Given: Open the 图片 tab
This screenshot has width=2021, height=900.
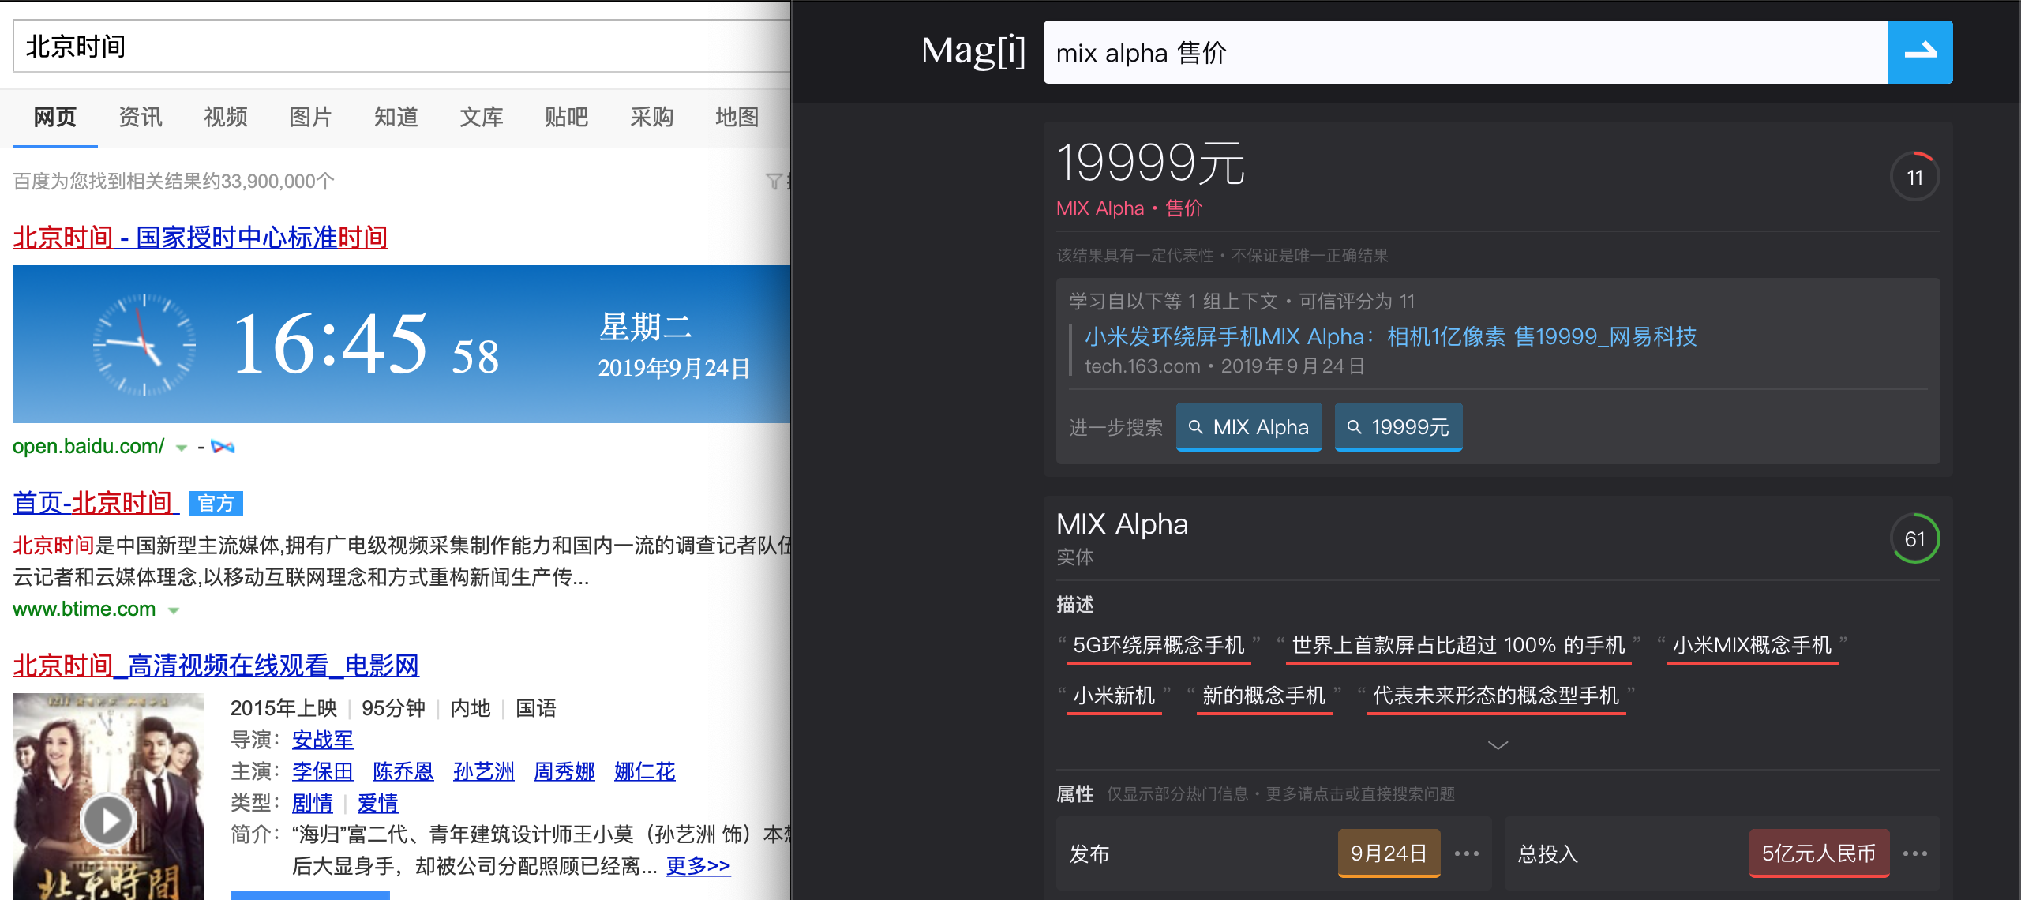Looking at the screenshot, I should (311, 118).
